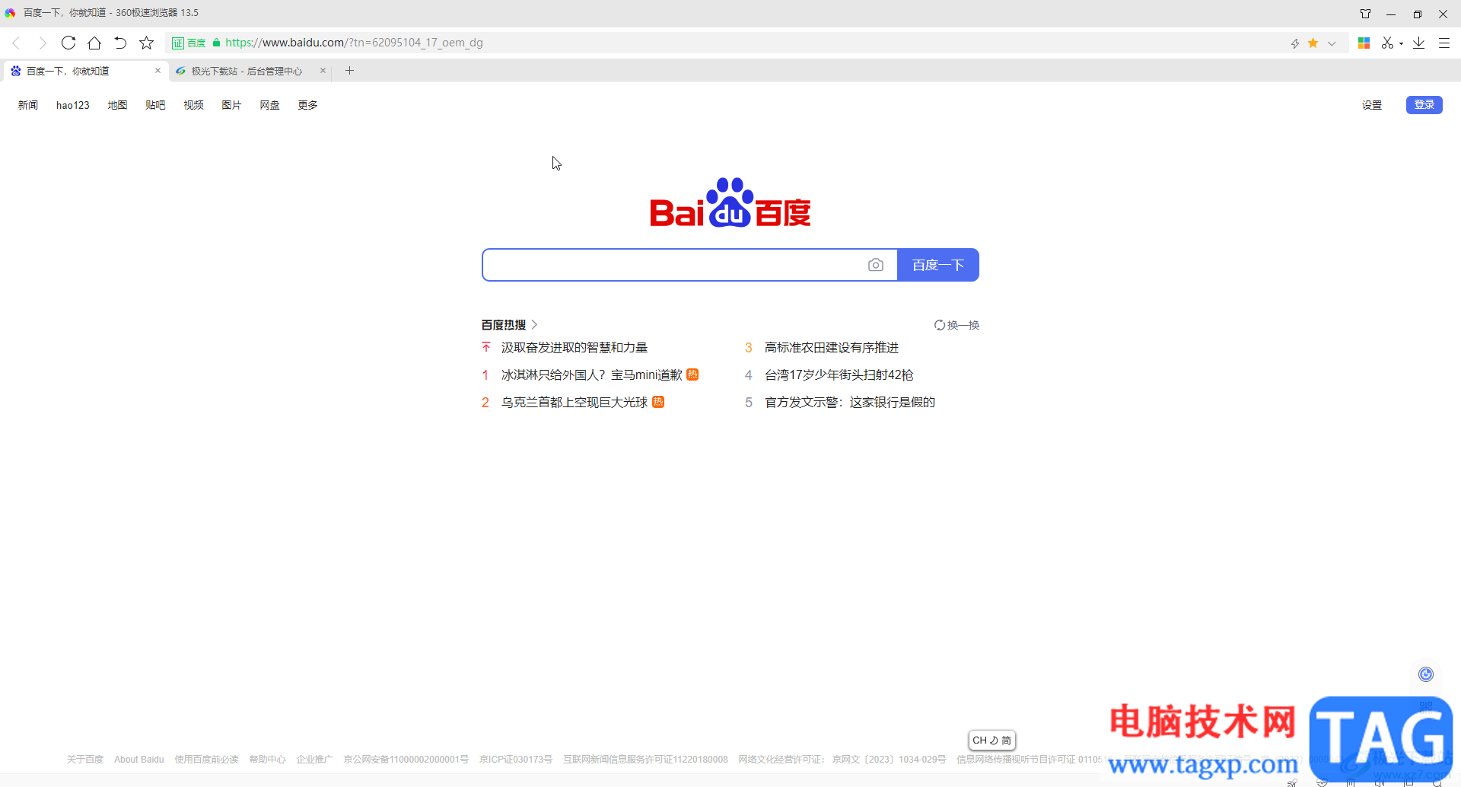Screen dimensions: 1461x787
Task: Click the URL text in address bar
Action: coord(354,43)
